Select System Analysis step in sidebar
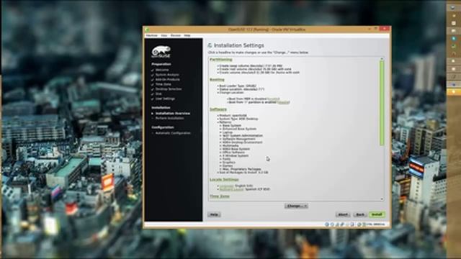The image size is (461, 259). [167, 75]
